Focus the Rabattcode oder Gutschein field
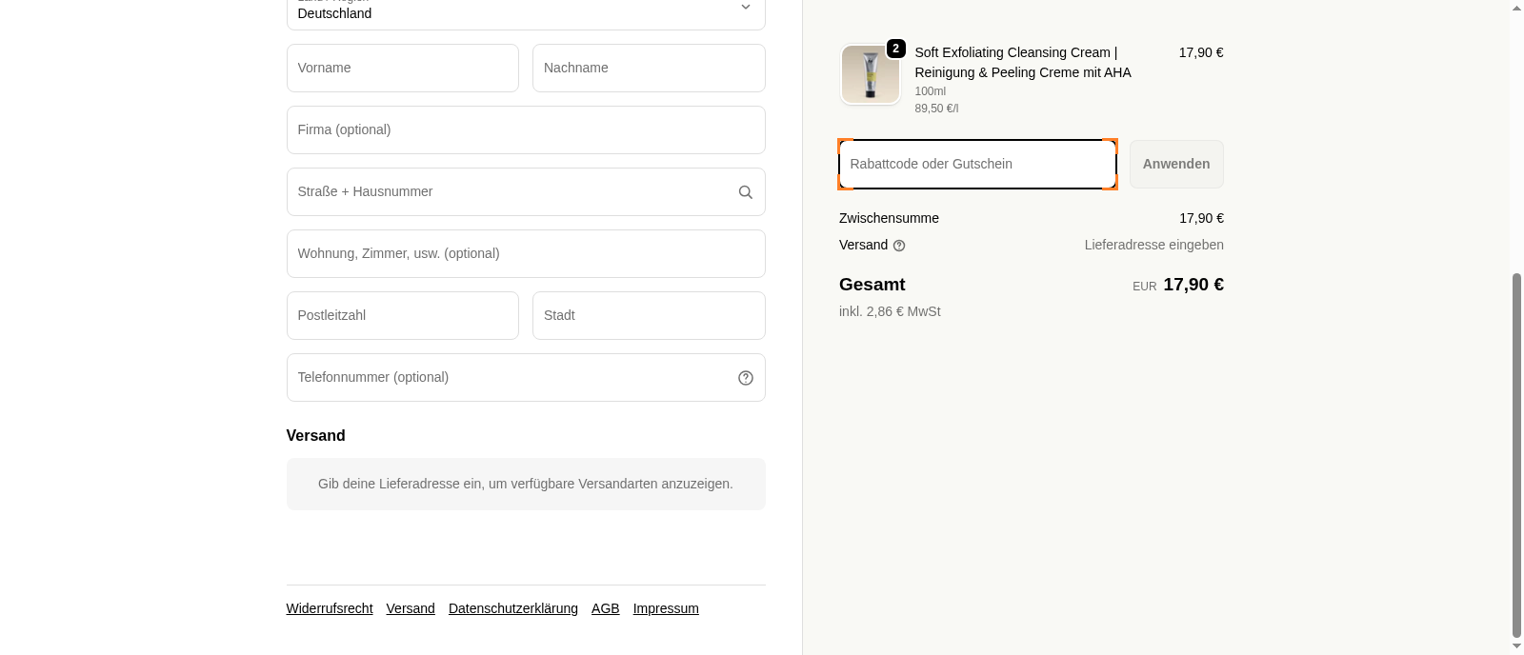 coord(976,164)
